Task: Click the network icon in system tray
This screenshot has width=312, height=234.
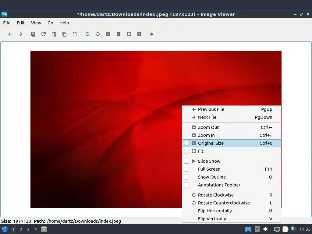Action: pos(277,229)
